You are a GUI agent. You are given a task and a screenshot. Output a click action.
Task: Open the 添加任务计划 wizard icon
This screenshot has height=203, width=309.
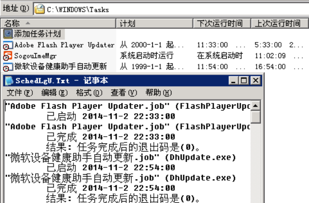(x=8, y=34)
